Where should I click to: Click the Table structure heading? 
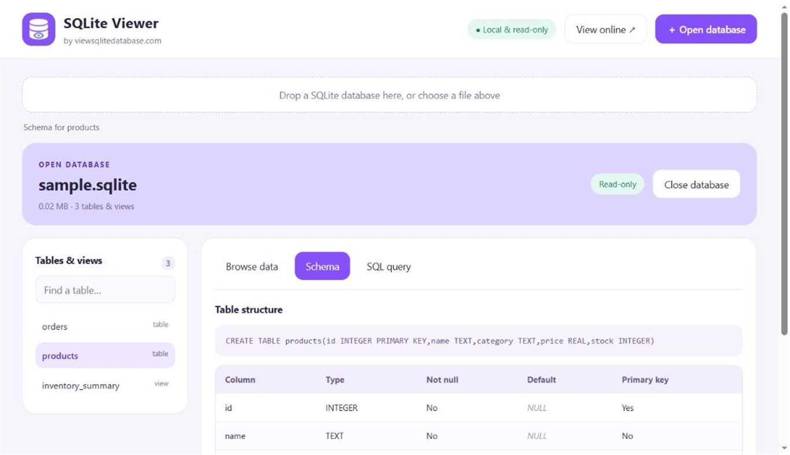249,309
